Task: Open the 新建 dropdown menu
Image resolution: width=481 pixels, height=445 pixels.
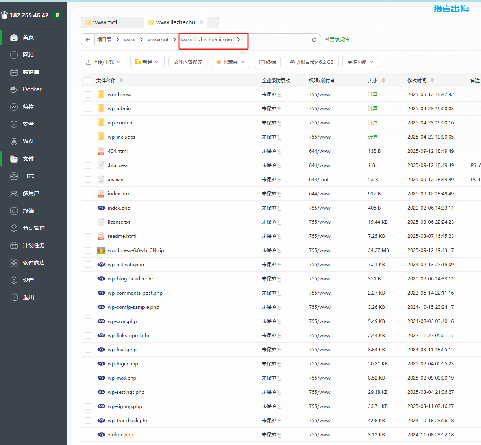Action: (147, 62)
